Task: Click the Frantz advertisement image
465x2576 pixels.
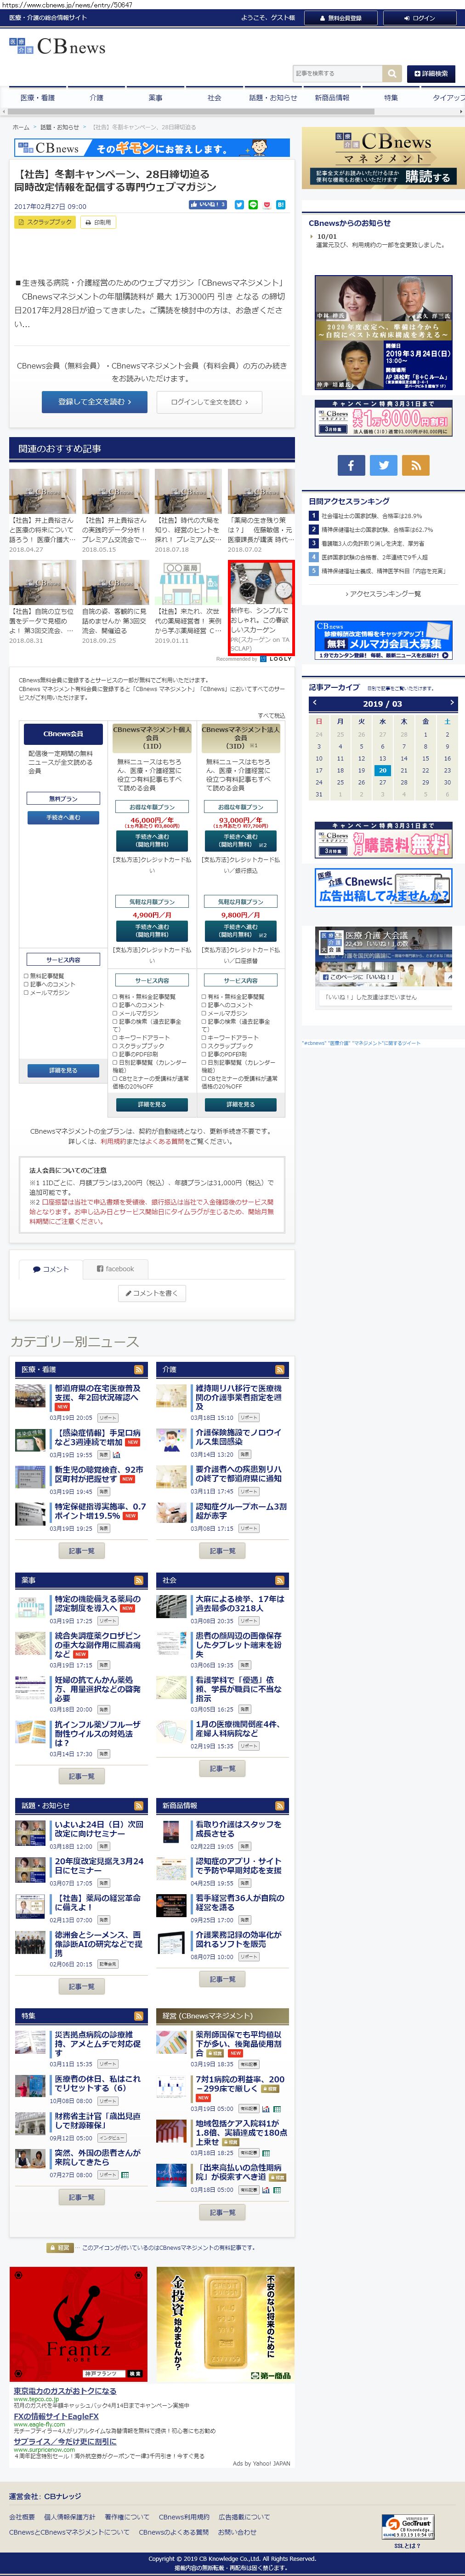Action: (79, 2324)
